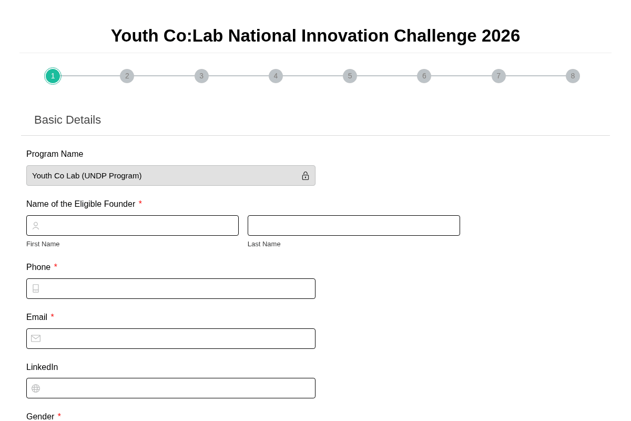
Task: Click the phone icon in Phone field
Action: 35,288
